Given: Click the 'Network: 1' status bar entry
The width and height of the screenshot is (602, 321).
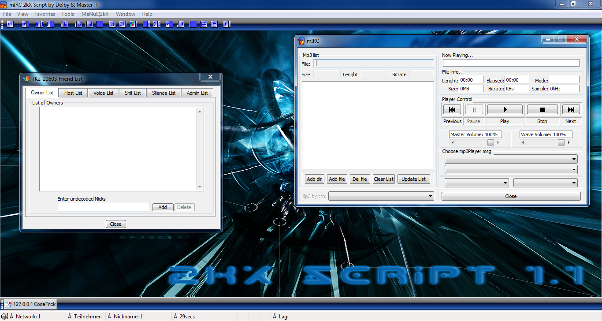Looking at the screenshot, I should tap(28, 316).
